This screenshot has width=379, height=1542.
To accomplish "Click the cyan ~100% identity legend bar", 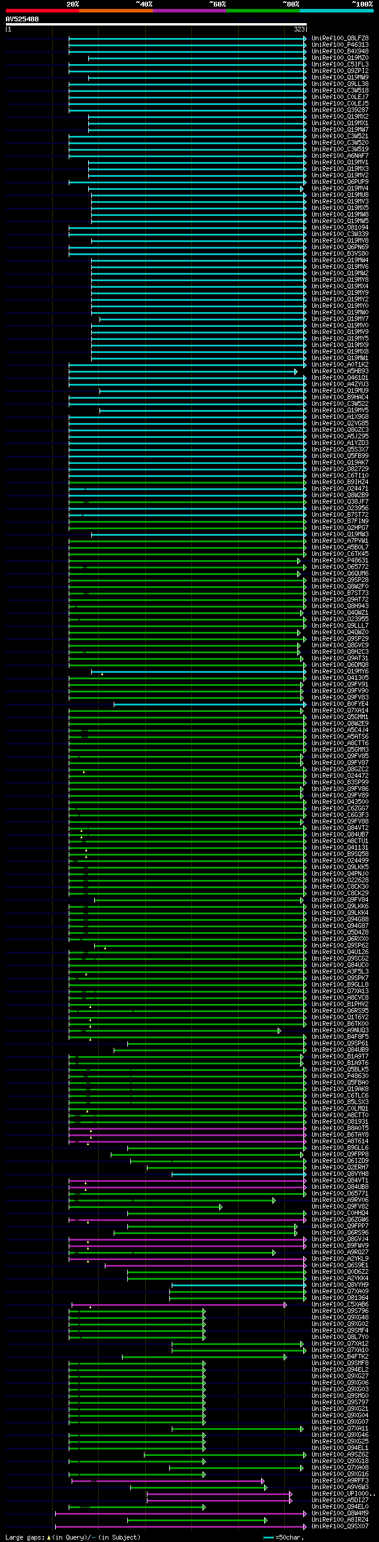I will point(336,11).
